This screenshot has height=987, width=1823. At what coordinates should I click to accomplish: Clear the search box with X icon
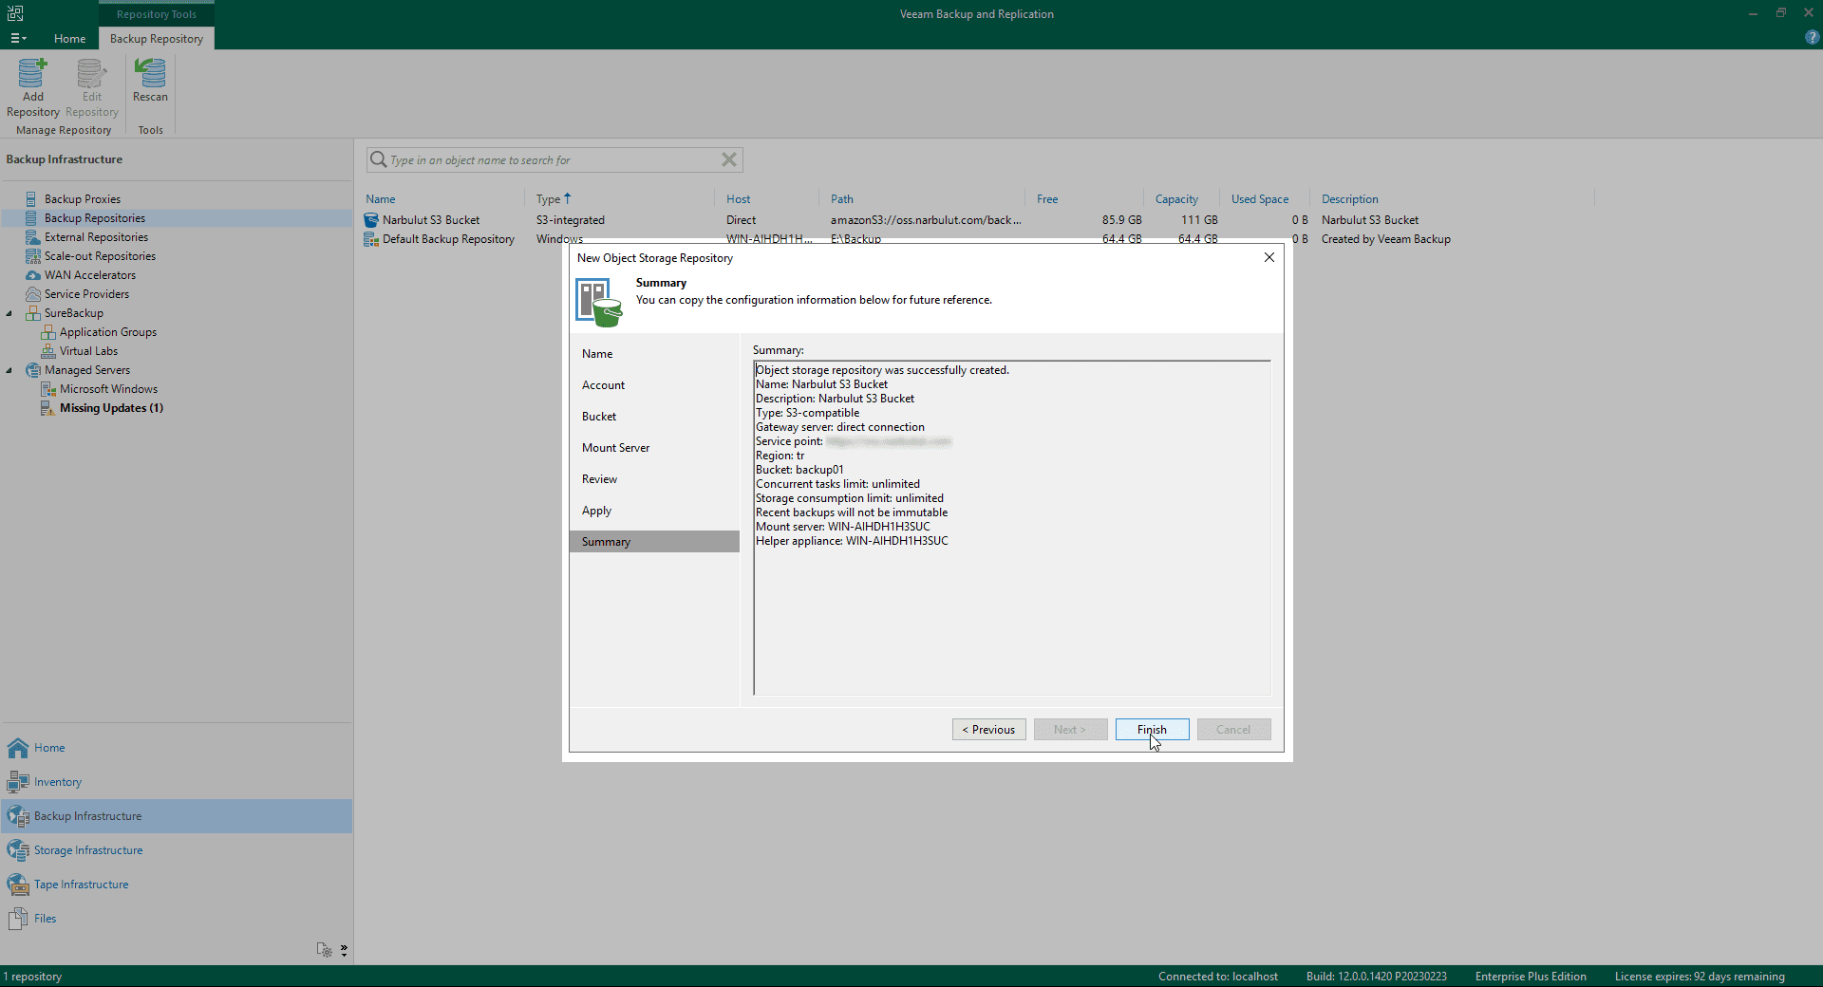coord(728,159)
